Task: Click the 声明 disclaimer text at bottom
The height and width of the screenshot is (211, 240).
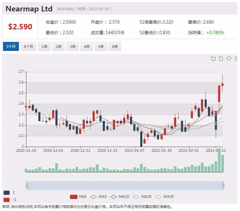Action: coord(87,207)
